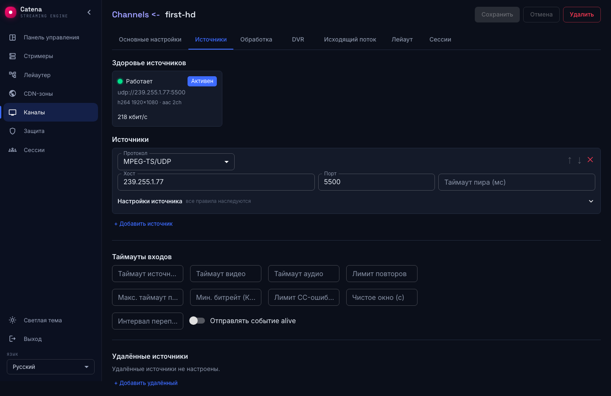Click the Отмена button

541,14
